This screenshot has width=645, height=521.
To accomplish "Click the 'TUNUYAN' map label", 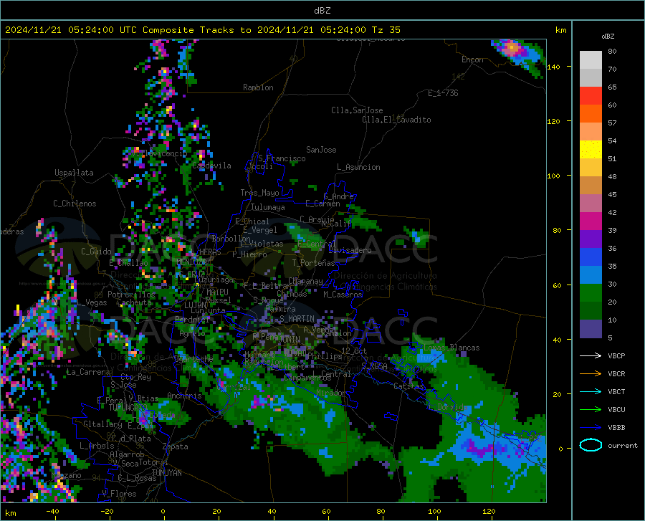I will point(166,473).
